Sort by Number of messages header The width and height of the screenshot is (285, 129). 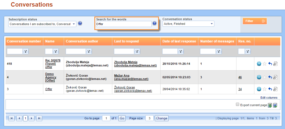click(x=217, y=41)
